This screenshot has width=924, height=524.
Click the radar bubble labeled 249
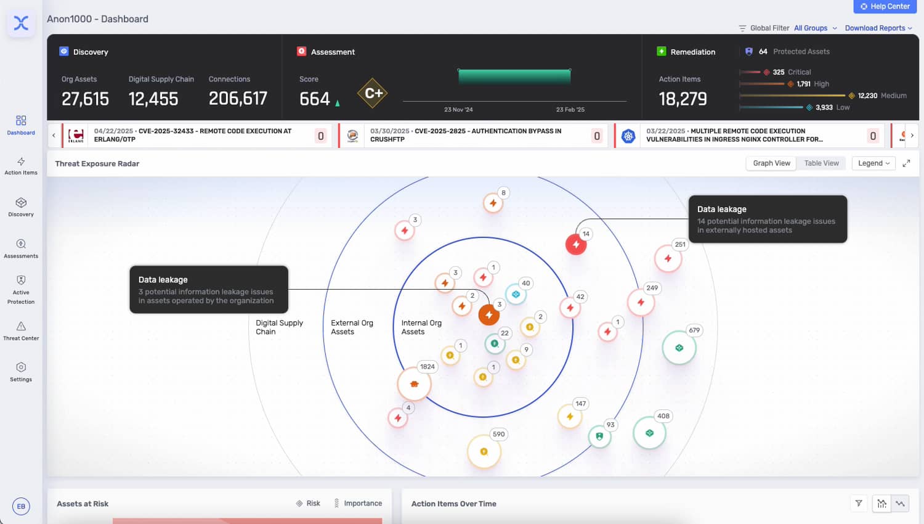point(641,302)
